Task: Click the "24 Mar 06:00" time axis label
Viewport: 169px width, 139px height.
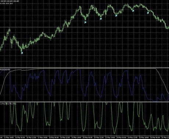Action: click(122, 138)
